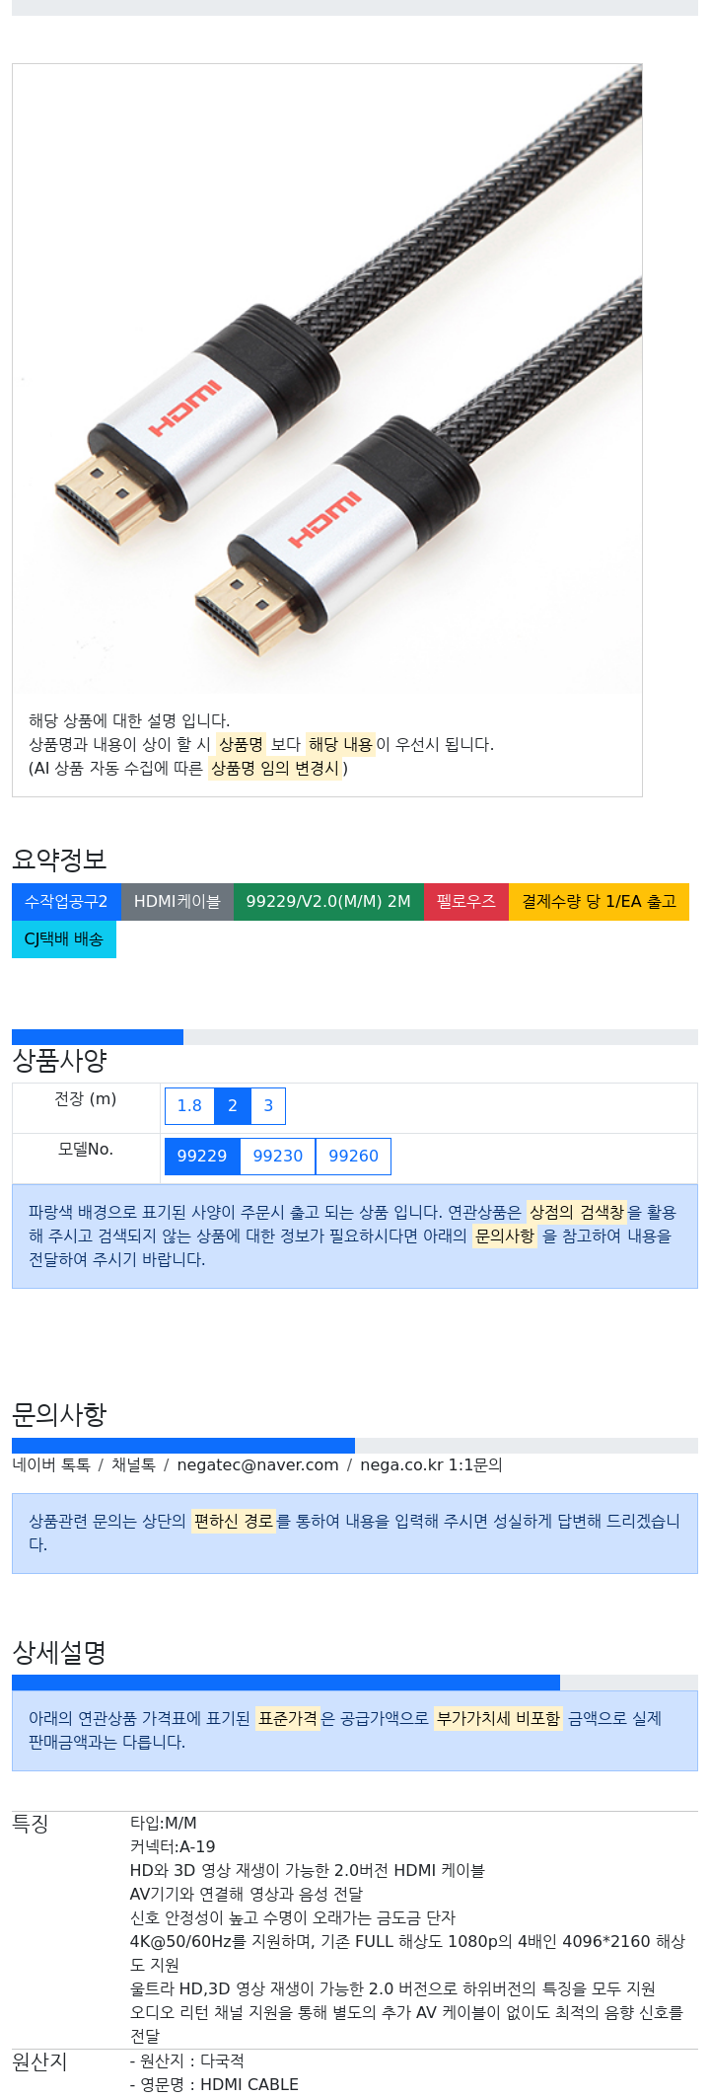Open the 수작업공구2 category tag
The image size is (710, 2097).
click(x=66, y=902)
